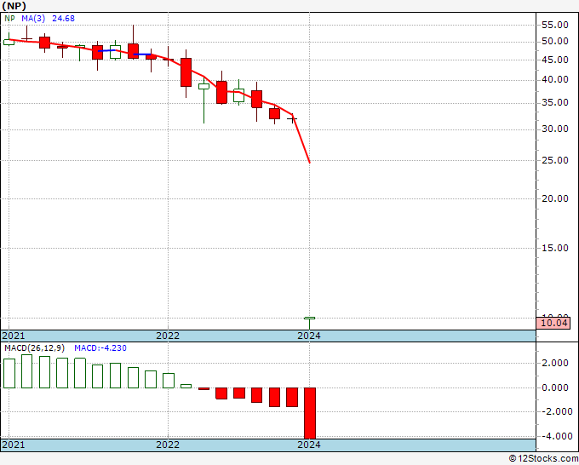Click the (NP) chart title
This screenshot has height=465, width=579.
[14, 6]
